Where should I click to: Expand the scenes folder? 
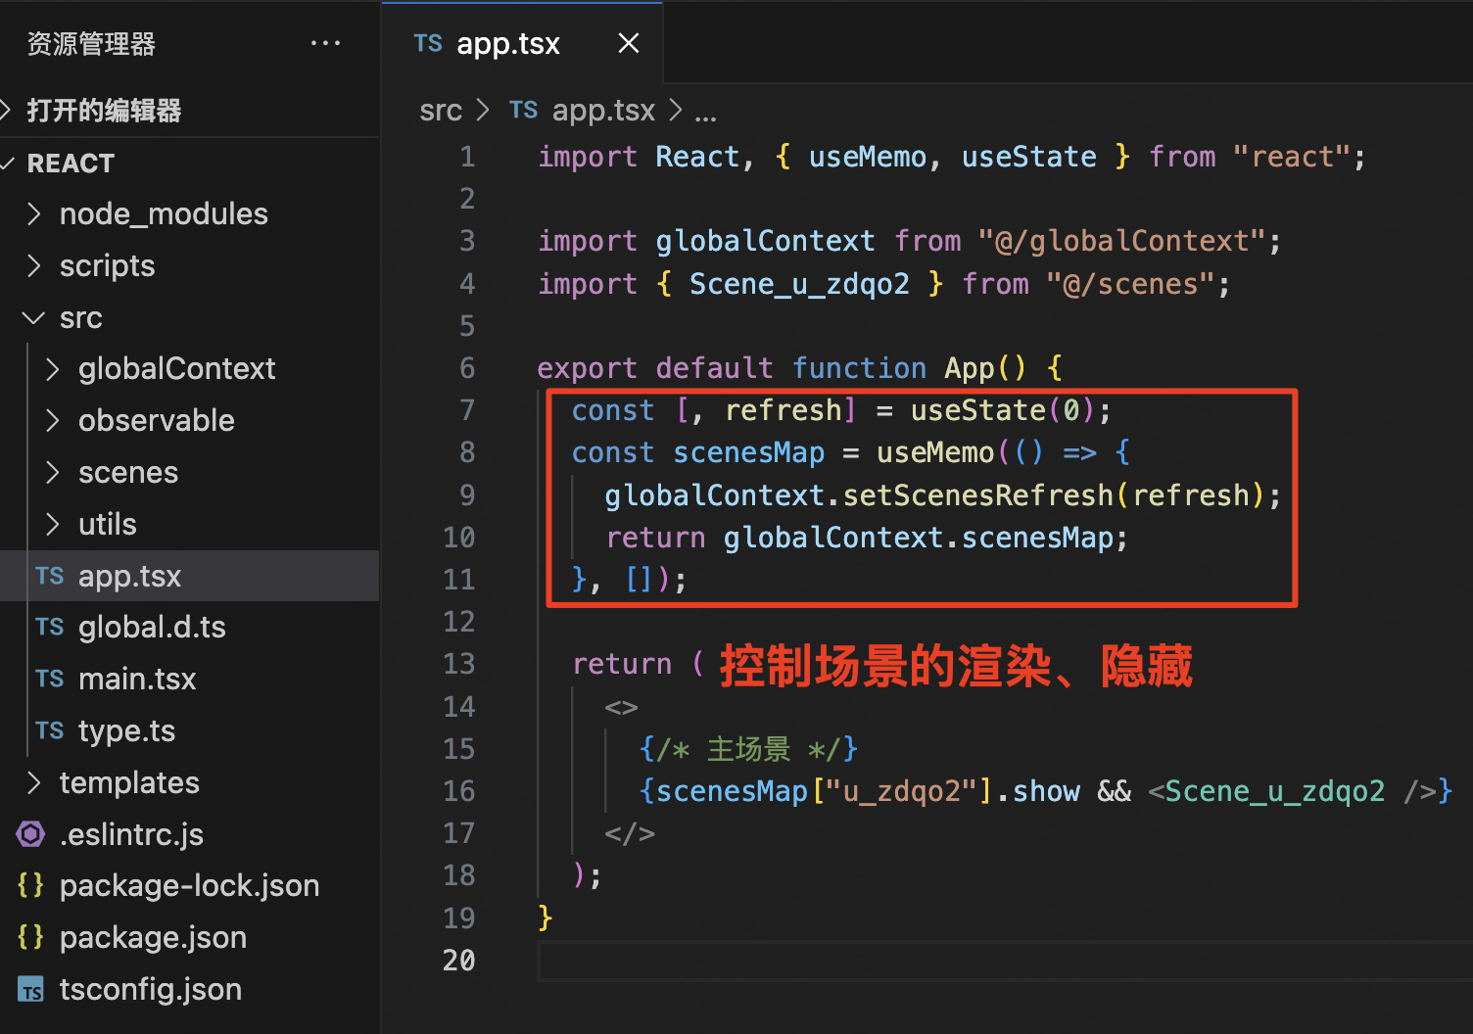coord(189,472)
